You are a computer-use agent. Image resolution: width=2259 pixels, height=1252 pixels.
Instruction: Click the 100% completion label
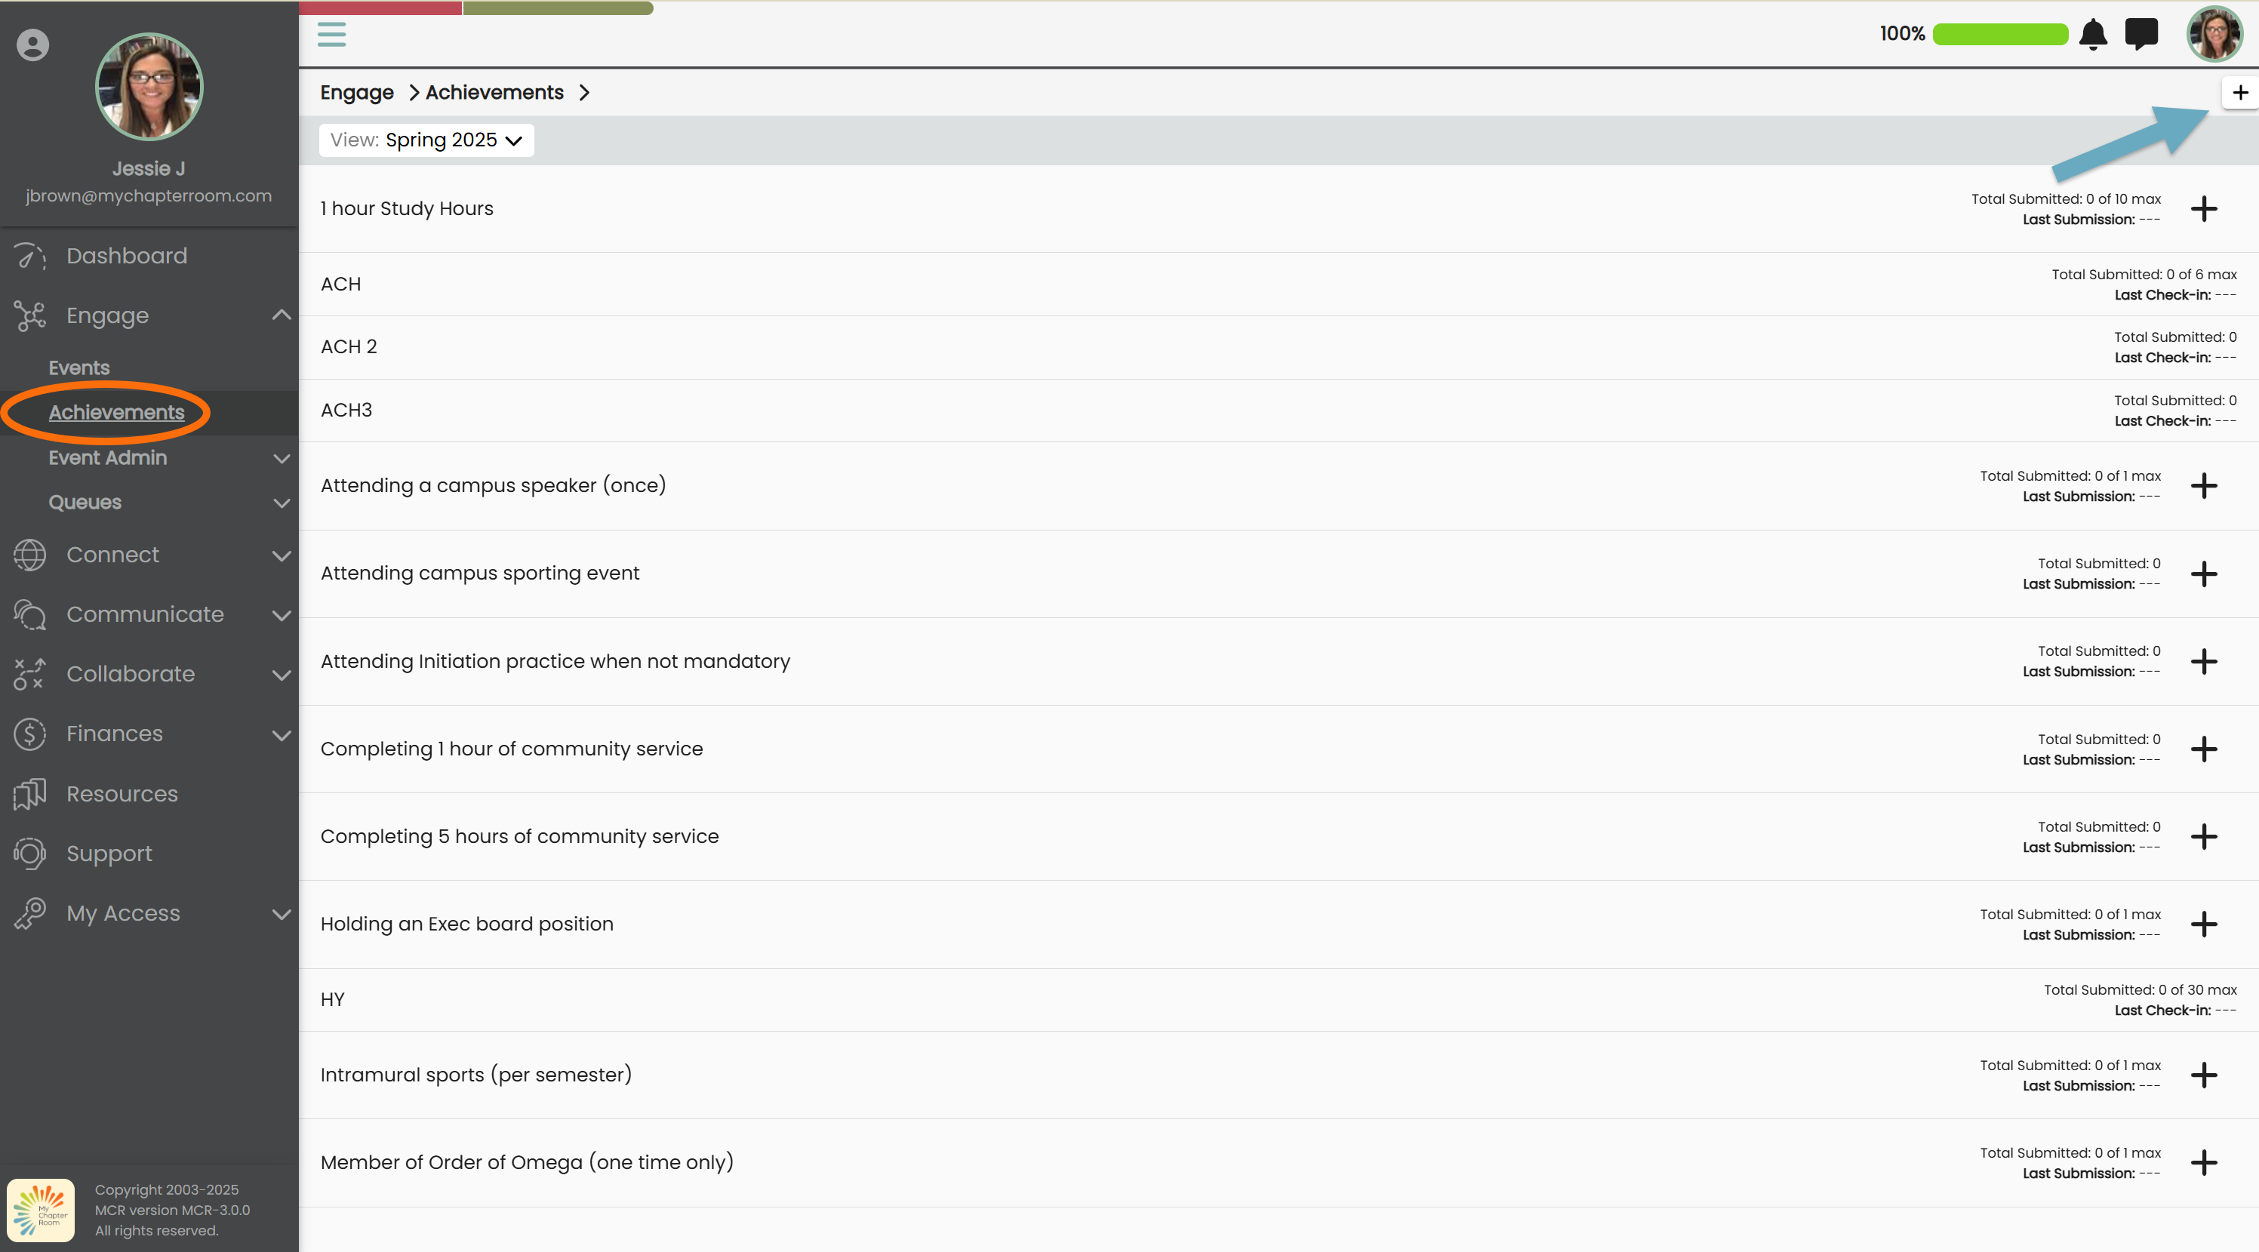click(1902, 34)
